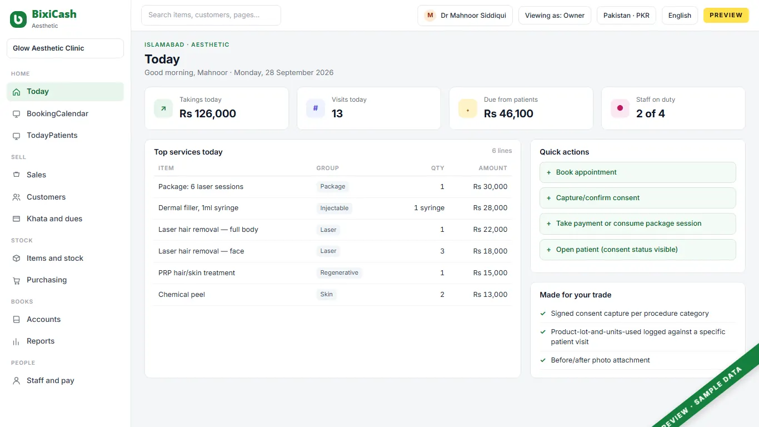Image resolution: width=759 pixels, height=427 pixels.
Task: Click the Sales bag icon
Action: (x=16, y=175)
